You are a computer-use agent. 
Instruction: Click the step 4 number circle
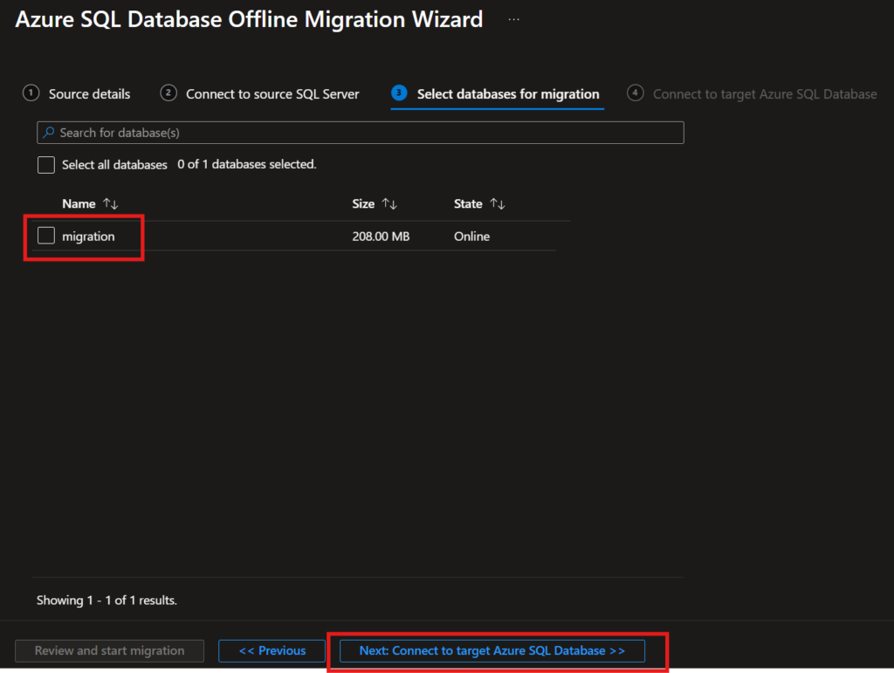(636, 93)
